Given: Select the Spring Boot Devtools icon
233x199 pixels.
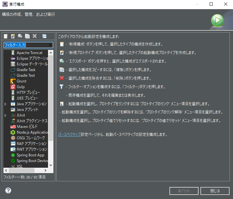Looking at the screenshot, I should (x=13, y=161).
